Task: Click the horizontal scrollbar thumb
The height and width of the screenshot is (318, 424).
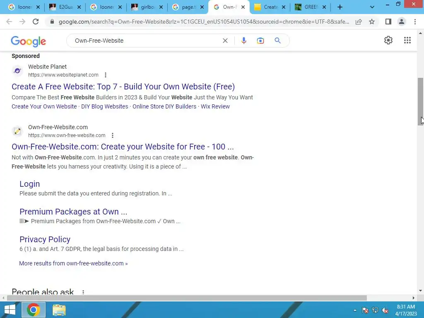Action: tap(187, 298)
